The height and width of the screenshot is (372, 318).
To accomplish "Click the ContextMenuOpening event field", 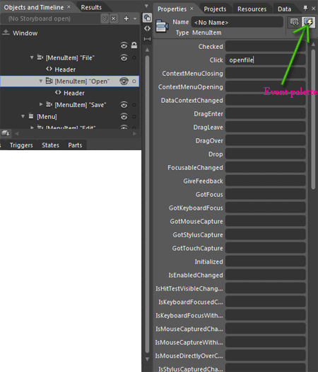I will pyautogui.click(x=265, y=87).
